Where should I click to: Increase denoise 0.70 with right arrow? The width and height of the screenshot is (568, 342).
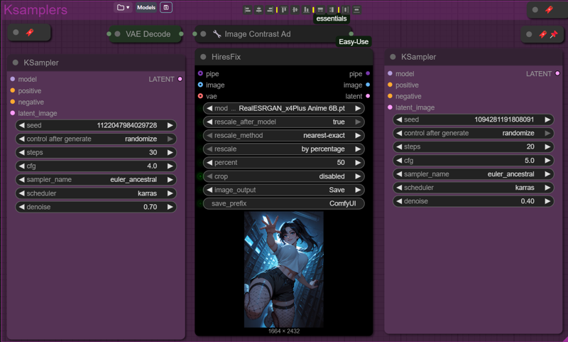[x=170, y=207]
